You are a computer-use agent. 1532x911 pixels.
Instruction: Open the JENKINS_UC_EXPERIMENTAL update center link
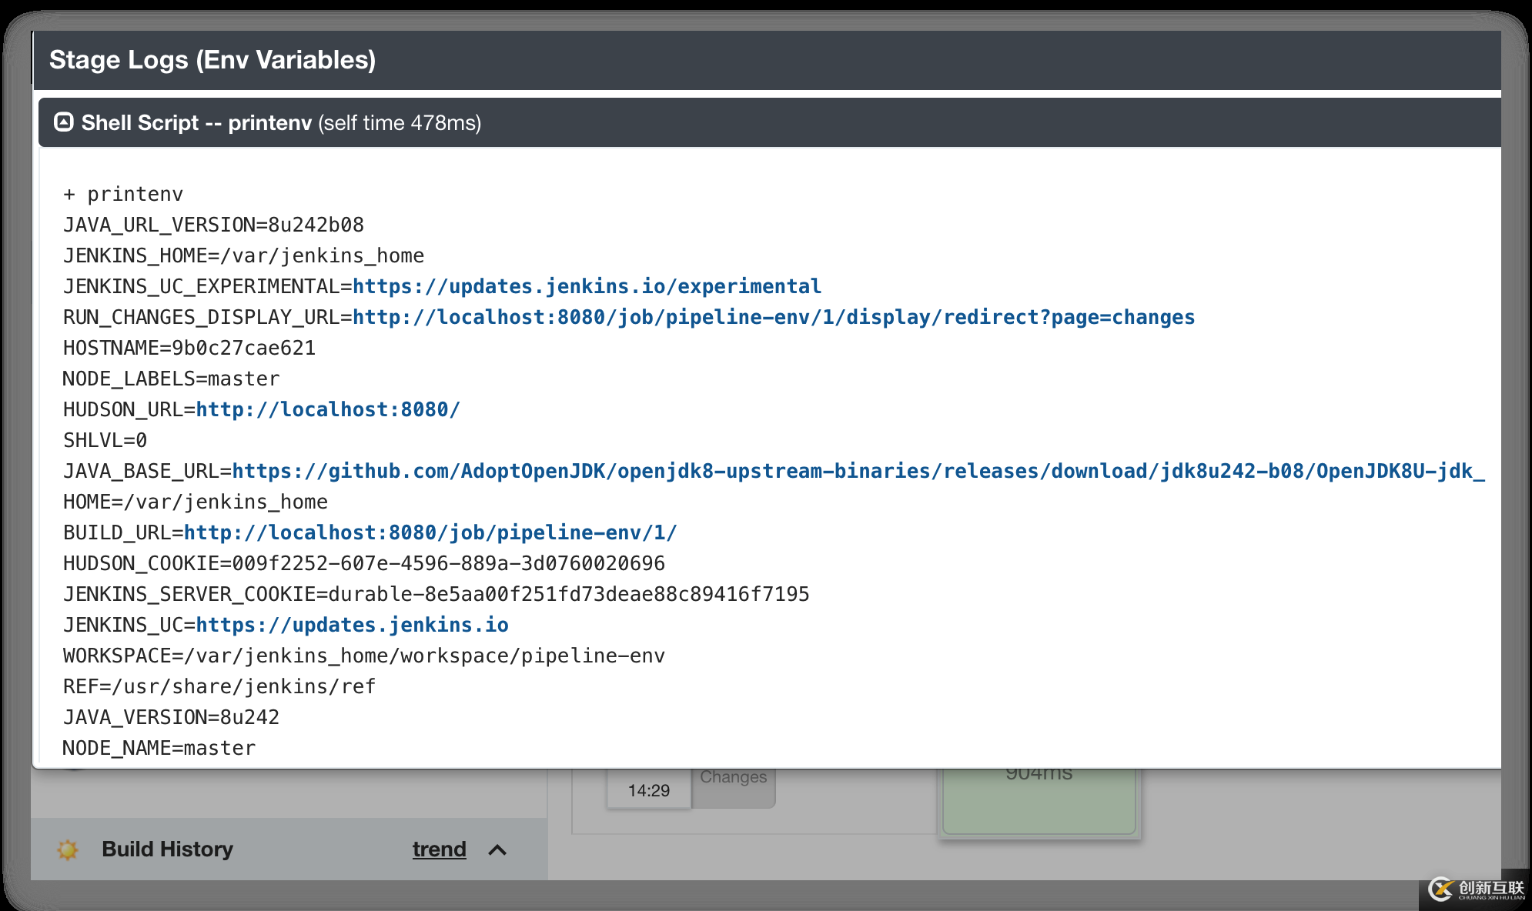pyautogui.click(x=587, y=285)
